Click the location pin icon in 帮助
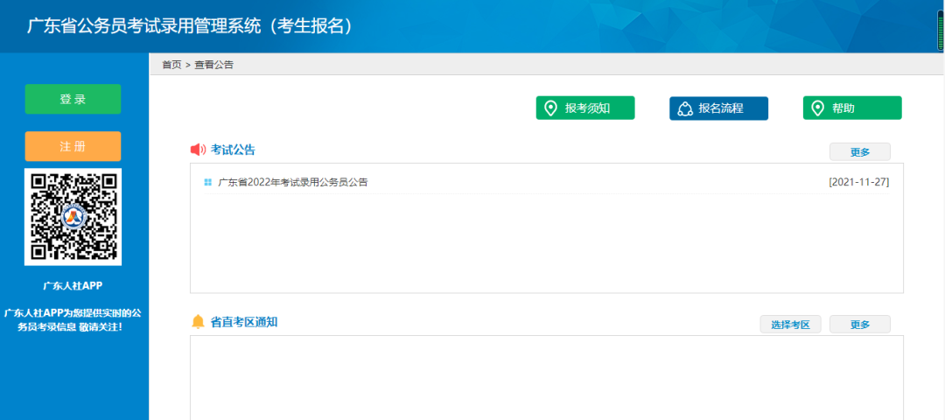The width and height of the screenshot is (945, 420). tap(817, 108)
